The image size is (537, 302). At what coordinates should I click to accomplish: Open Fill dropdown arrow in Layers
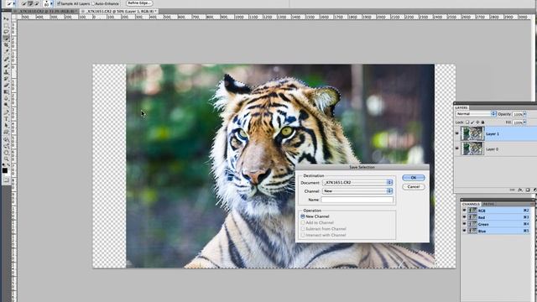pyautogui.click(x=524, y=122)
